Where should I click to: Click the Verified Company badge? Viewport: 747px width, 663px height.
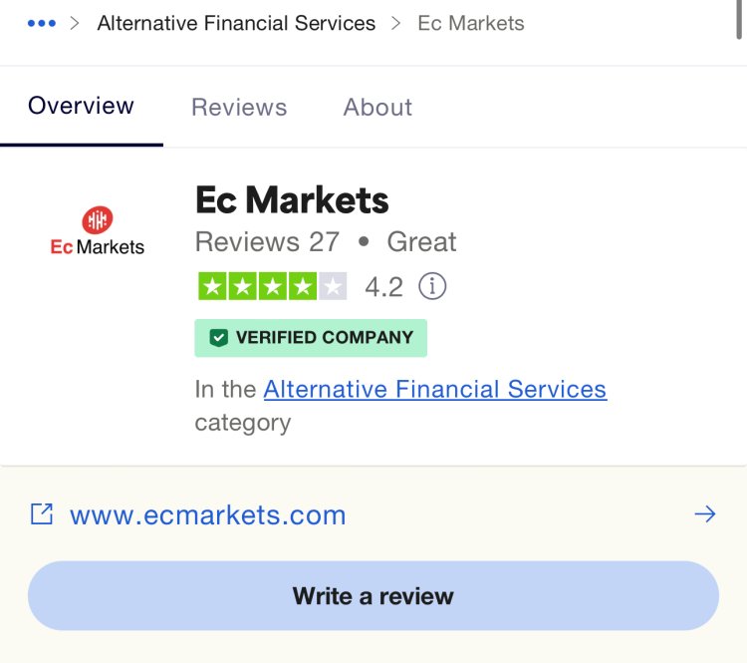311,338
